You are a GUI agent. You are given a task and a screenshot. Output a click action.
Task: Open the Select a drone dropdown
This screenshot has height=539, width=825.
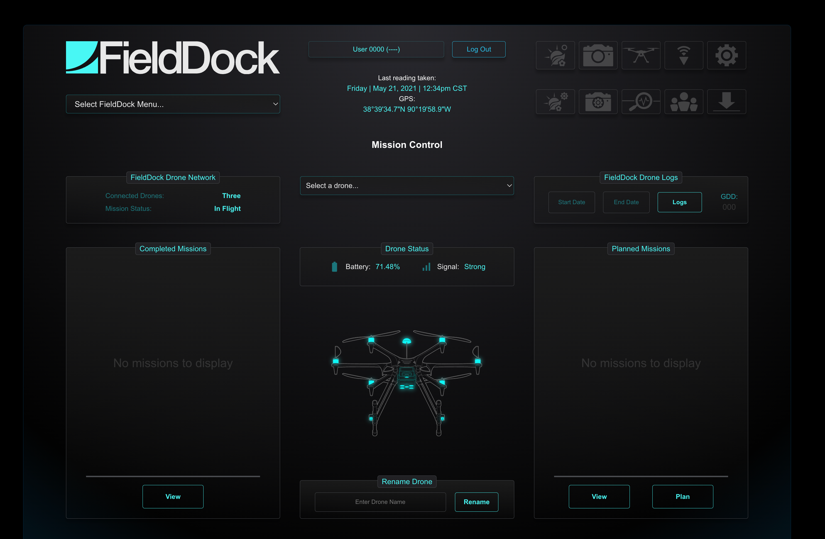(407, 186)
